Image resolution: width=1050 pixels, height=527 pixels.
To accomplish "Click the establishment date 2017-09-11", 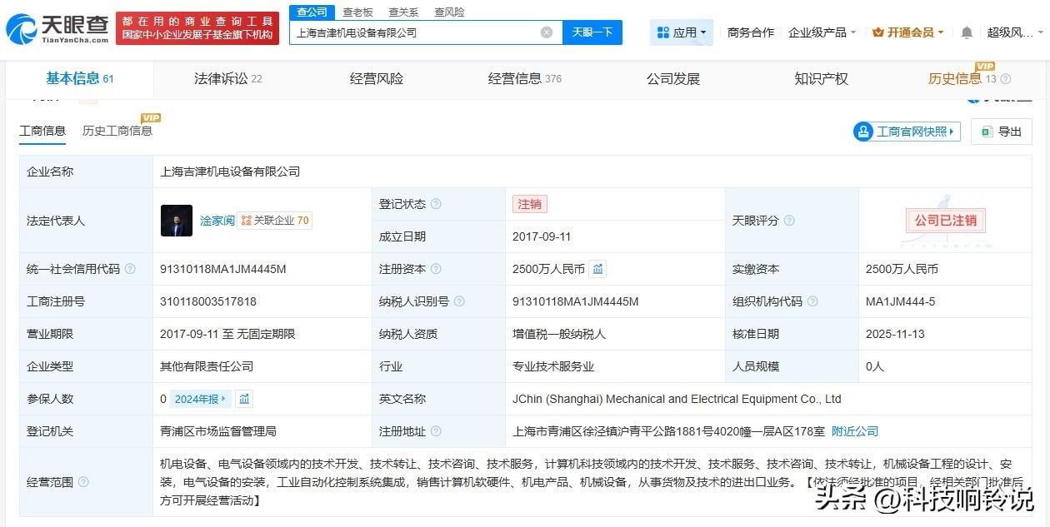I will 542,236.
